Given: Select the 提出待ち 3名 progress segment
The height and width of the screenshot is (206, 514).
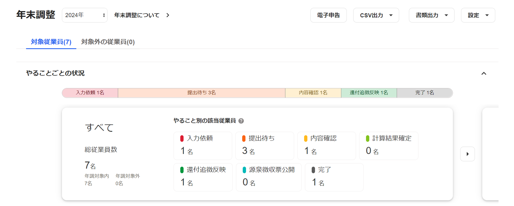Looking at the screenshot, I should (x=201, y=93).
